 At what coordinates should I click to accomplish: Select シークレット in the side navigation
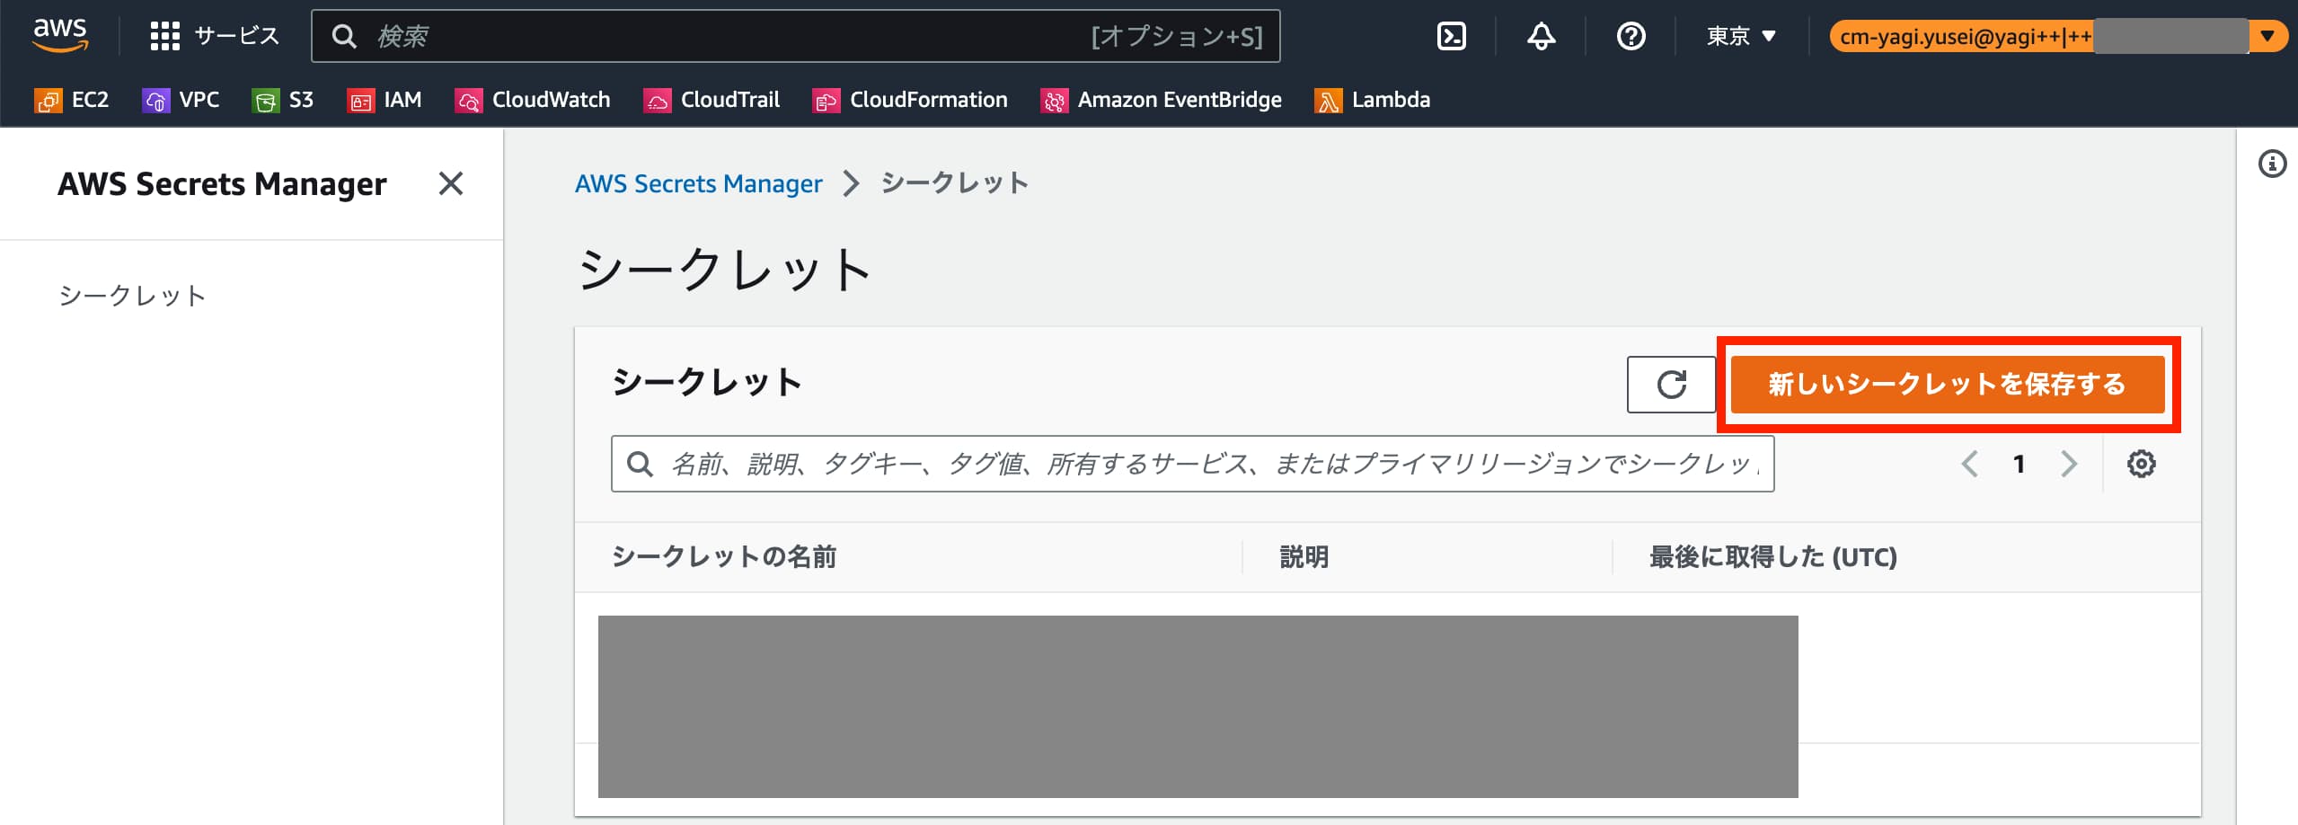coord(133,296)
